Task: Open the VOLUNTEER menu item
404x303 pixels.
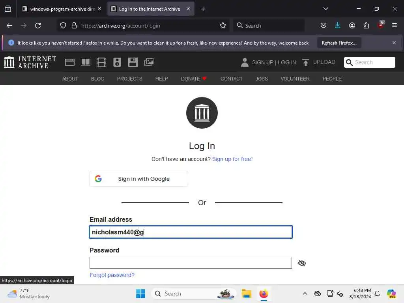Action: (295, 79)
